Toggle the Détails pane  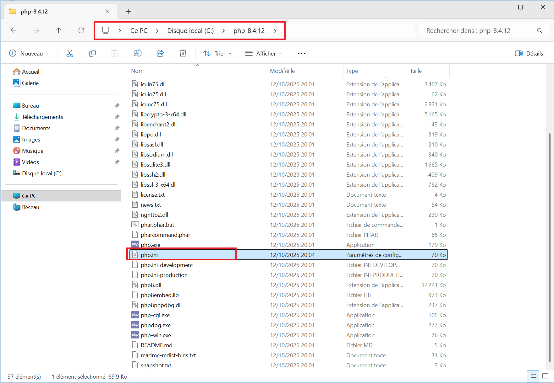529,54
